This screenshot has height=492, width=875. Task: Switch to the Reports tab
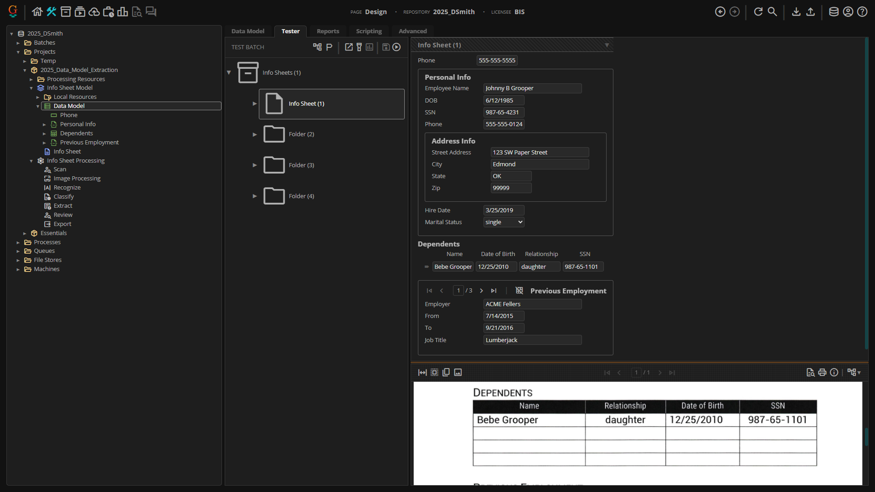328,31
